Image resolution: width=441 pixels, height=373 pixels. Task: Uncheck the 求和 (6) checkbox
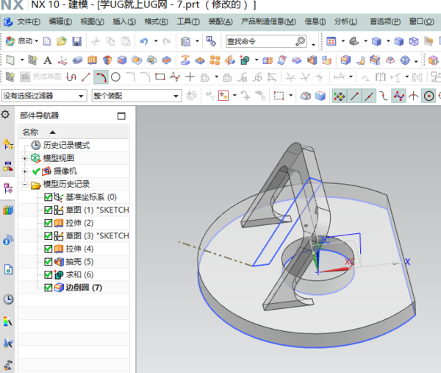click(49, 274)
